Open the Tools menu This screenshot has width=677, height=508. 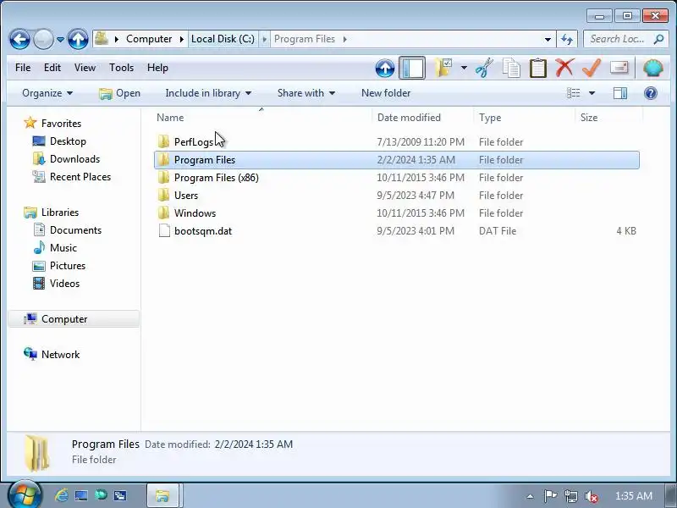[x=121, y=68]
